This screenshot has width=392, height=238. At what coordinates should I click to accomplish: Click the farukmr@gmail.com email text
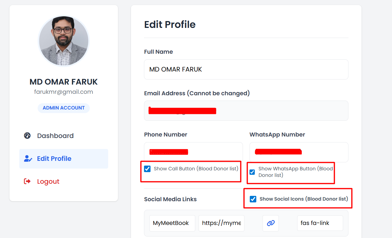pyautogui.click(x=64, y=92)
